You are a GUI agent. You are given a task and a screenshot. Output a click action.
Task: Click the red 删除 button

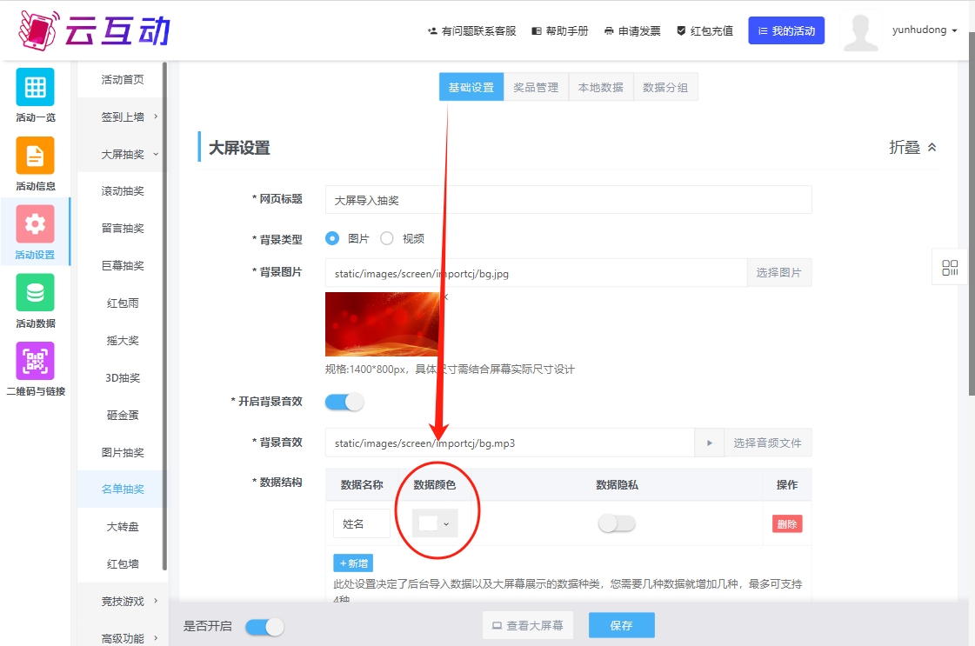click(786, 523)
